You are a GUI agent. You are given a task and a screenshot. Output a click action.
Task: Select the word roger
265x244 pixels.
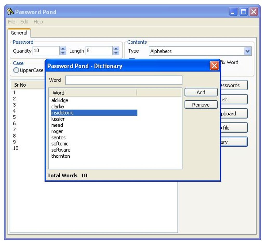(57, 131)
